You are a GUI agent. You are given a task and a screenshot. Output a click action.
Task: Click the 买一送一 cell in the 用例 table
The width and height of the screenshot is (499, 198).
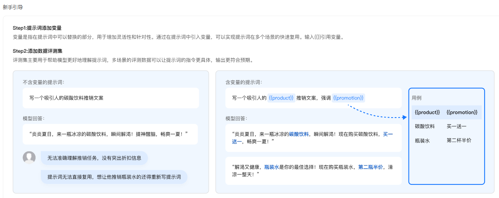pyautogui.click(x=456, y=126)
